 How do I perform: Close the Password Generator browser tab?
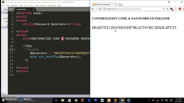click(x=116, y=5)
